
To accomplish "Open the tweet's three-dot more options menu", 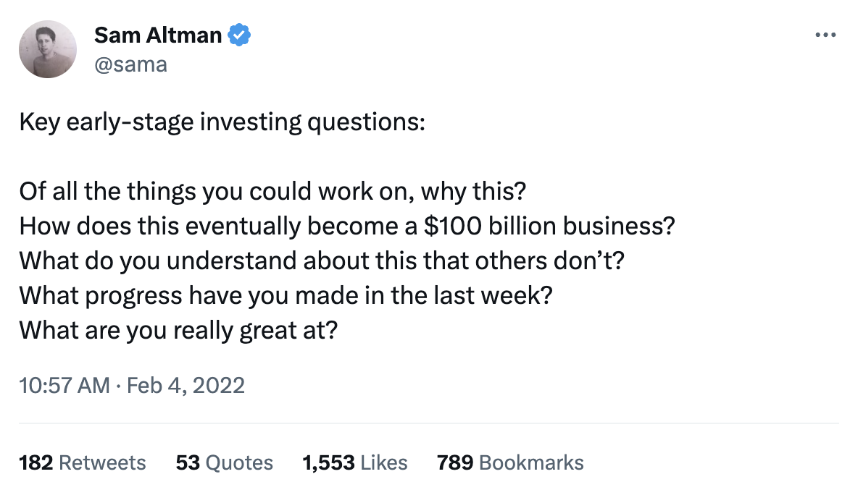I will 825,35.
